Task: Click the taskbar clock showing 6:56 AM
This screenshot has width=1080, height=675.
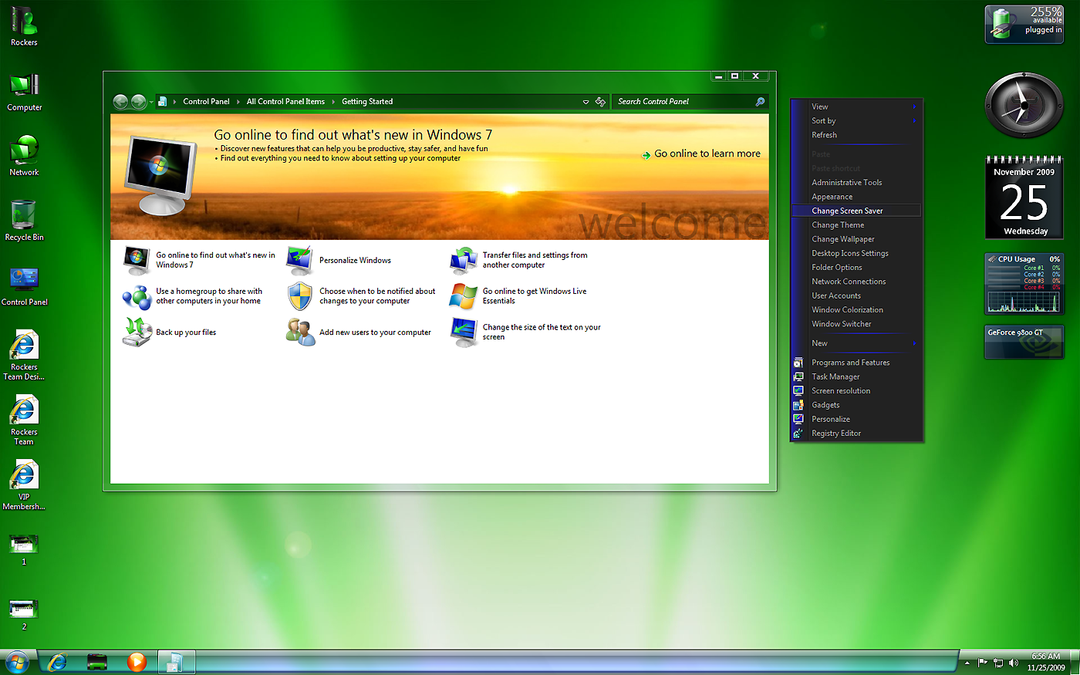Action: (x=1046, y=662)
